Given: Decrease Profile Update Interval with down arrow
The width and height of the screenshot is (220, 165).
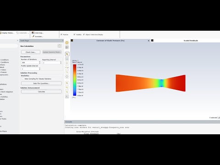Looking at the screenshot, I should tap(39, 70).
